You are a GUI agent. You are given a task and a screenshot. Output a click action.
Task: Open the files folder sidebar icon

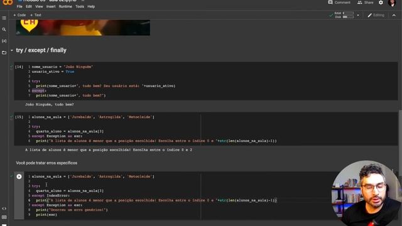(4, 53)
